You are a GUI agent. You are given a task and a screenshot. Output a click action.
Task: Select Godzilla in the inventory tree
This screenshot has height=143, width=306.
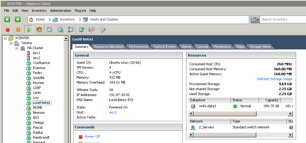39,78
